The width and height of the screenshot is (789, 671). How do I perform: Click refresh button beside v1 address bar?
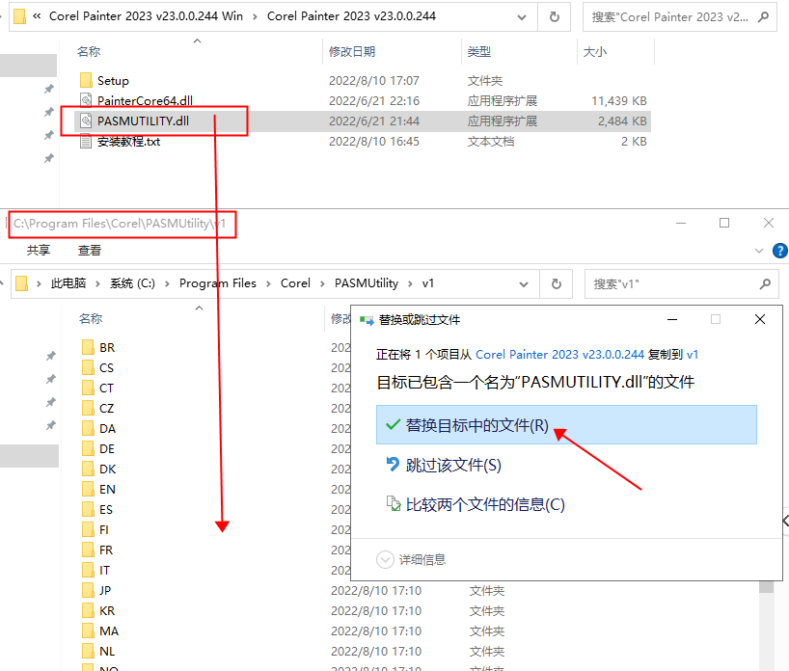point(555,283)
